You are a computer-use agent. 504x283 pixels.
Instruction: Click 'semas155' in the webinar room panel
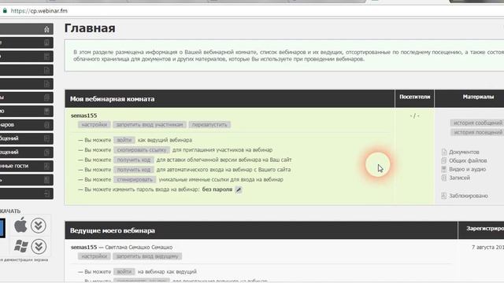pyautogui.click(x=84, y=116)
